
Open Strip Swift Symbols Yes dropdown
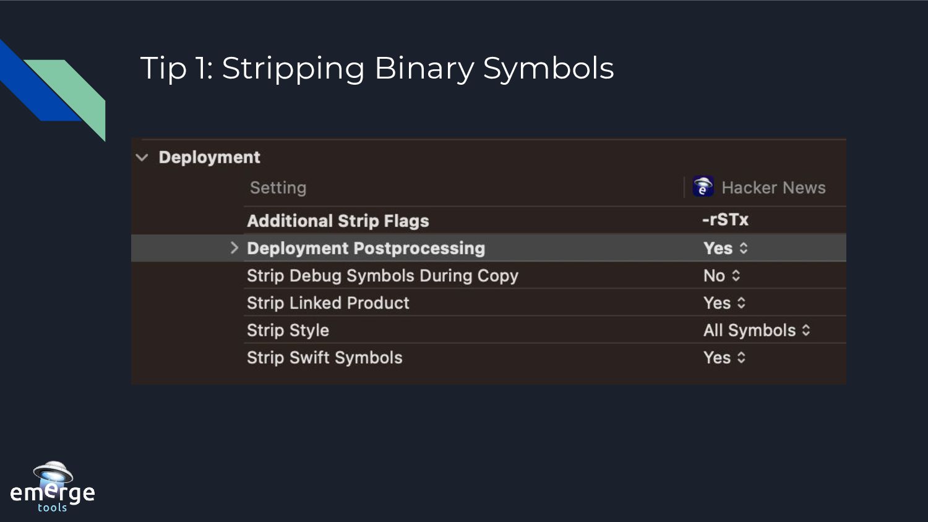click(x=724, y=357)
